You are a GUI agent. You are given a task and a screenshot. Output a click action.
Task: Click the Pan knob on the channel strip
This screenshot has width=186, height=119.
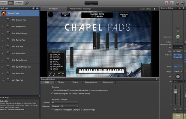178,76
